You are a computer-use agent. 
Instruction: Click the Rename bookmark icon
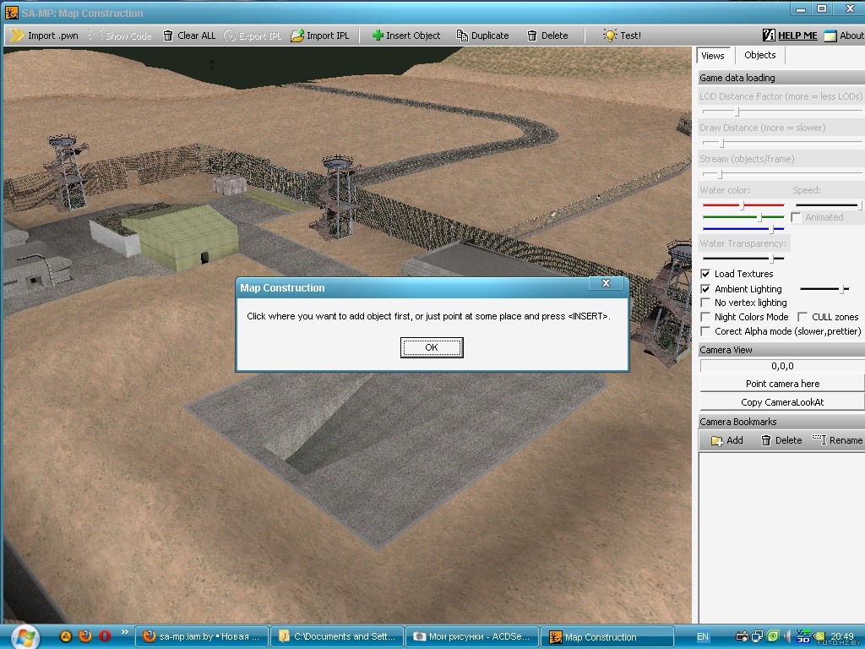click(x=819, y=439)
